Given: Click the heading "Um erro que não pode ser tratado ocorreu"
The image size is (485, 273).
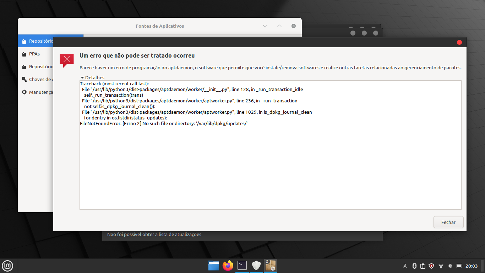Looking at the screenshot, I should (x=137, y=56).
